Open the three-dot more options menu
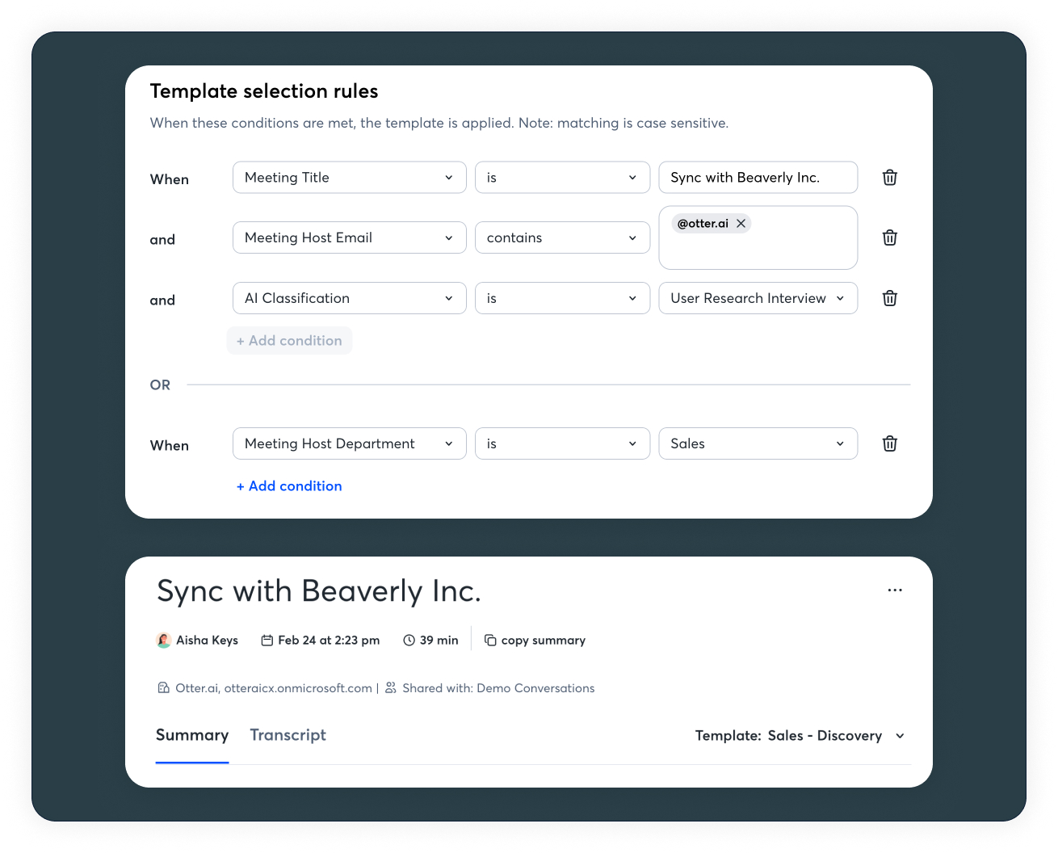The image size is (1058, 853). pyautogui.click(x=895, y=590)
